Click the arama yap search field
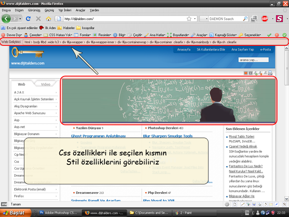This screenshot has width=289, height=217. pos(254,60)
